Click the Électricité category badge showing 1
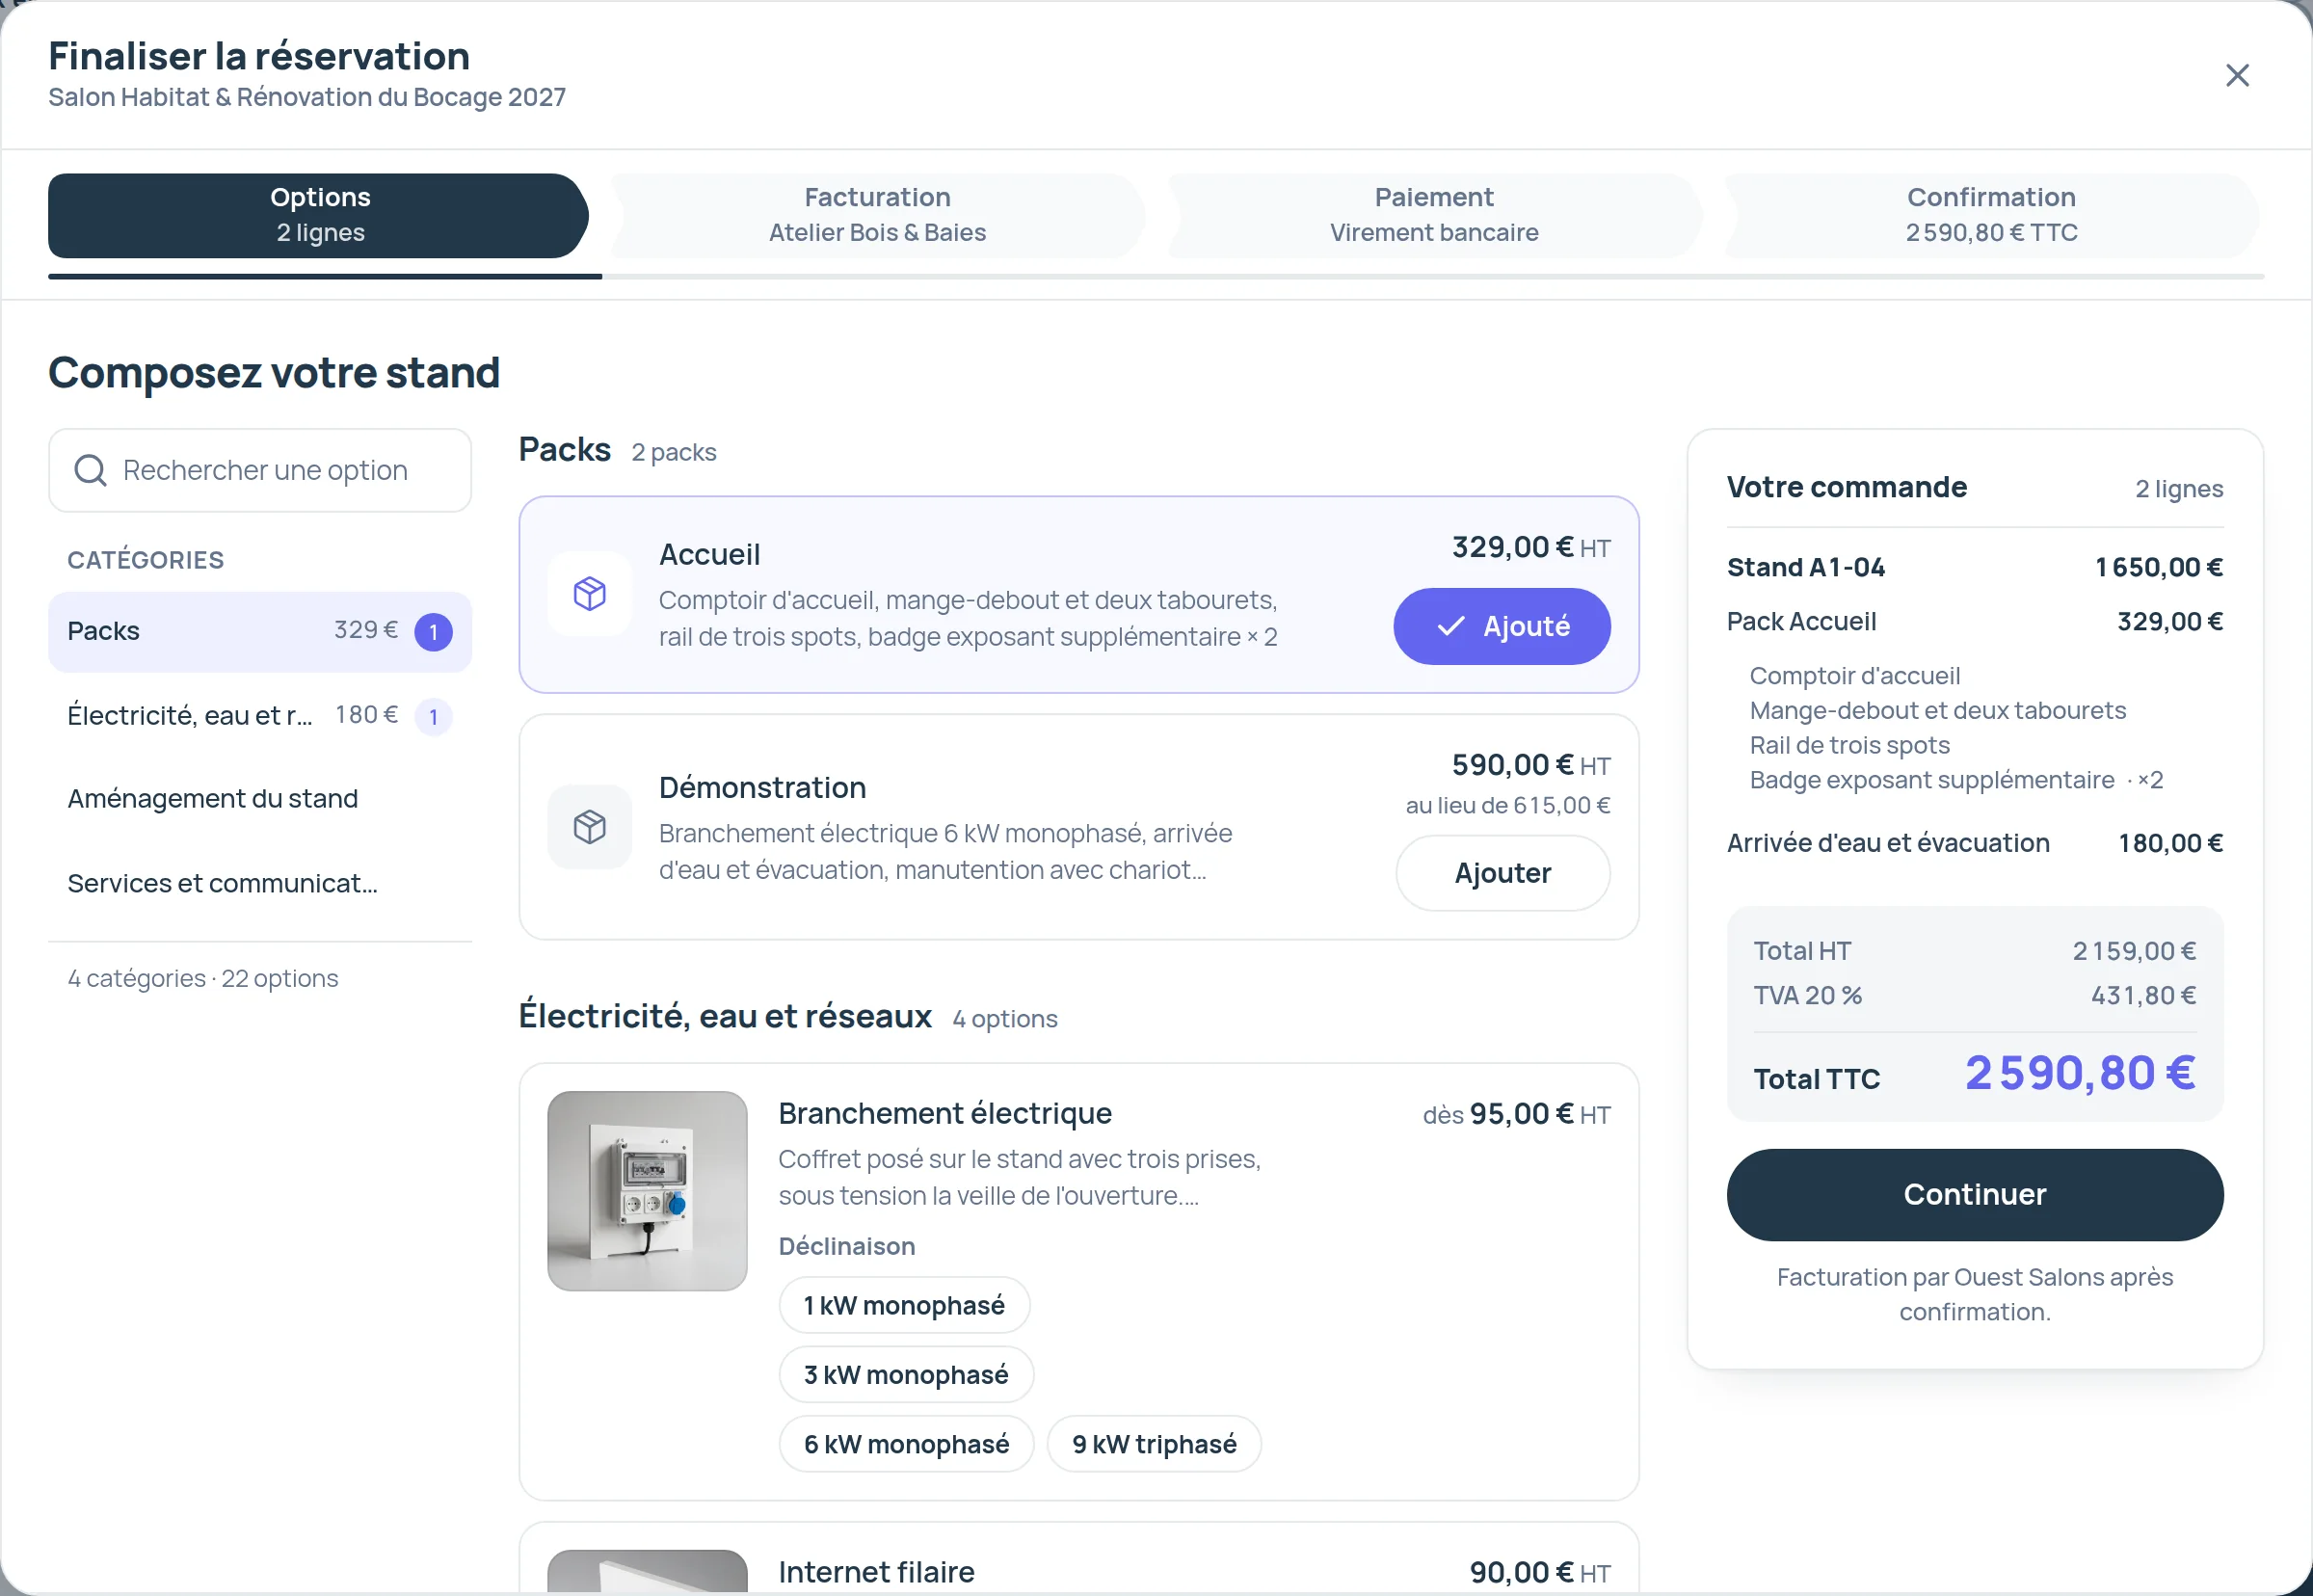 coord(433,717)
